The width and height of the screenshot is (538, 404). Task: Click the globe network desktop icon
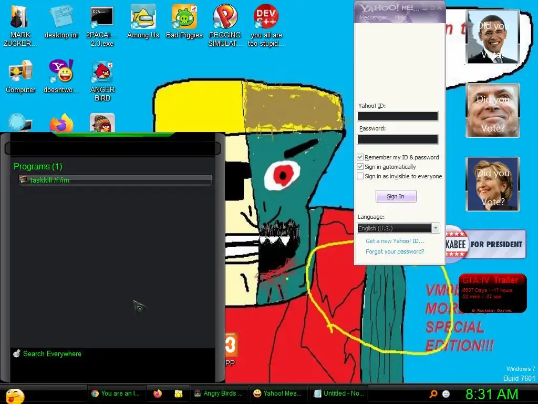[x=20, y=123]
